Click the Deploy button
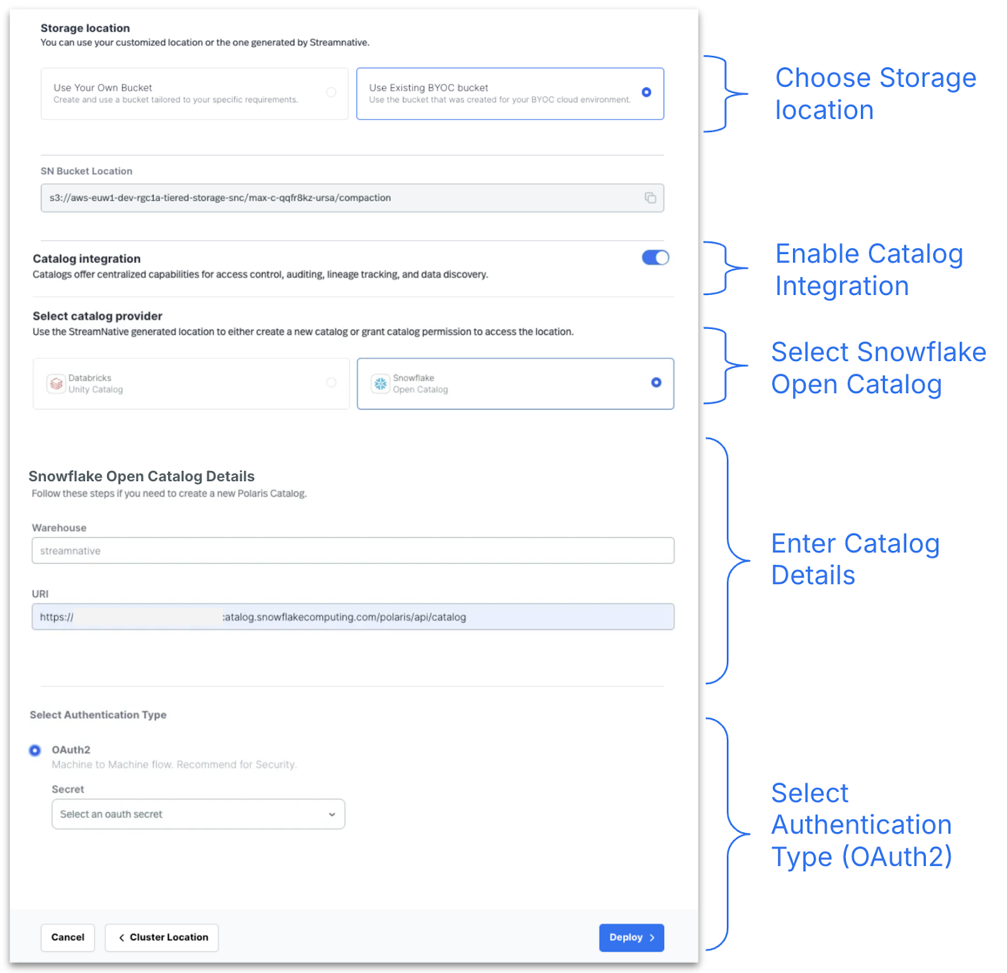The height and width of the screenshot is (973, 1007). [x=631, y=937]
